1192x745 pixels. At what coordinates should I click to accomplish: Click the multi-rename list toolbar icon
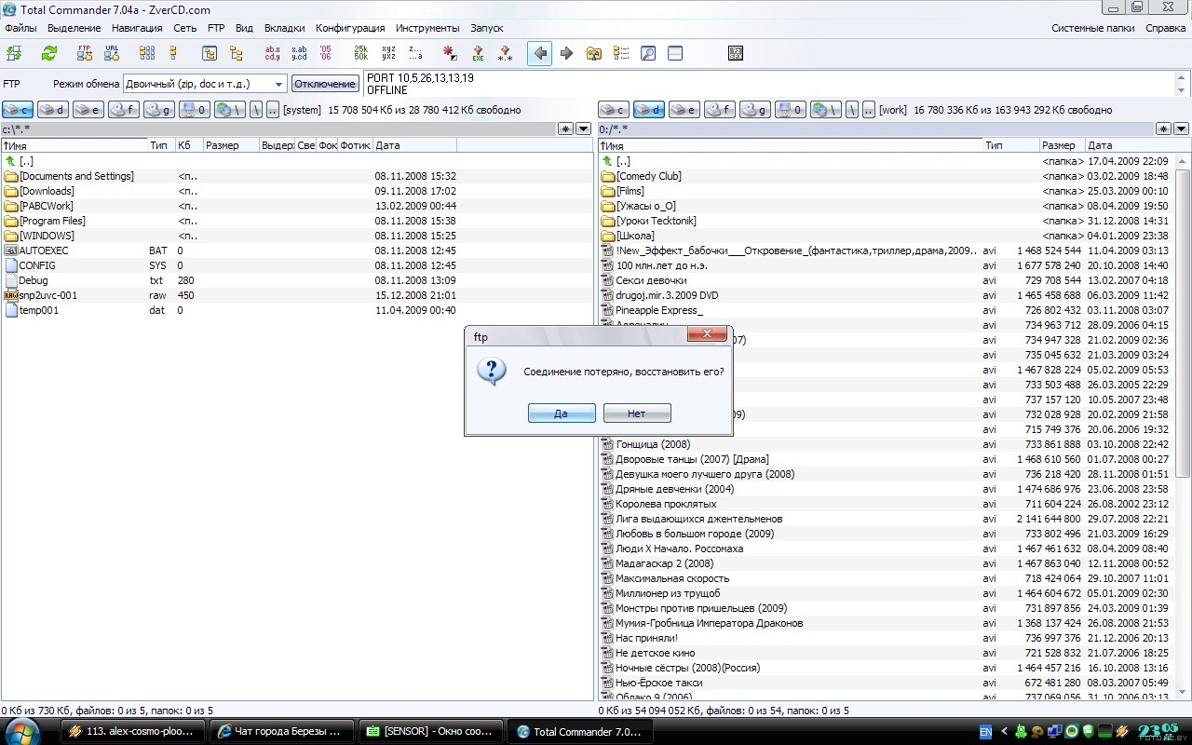pyautogui.click(x=621, y=53)
